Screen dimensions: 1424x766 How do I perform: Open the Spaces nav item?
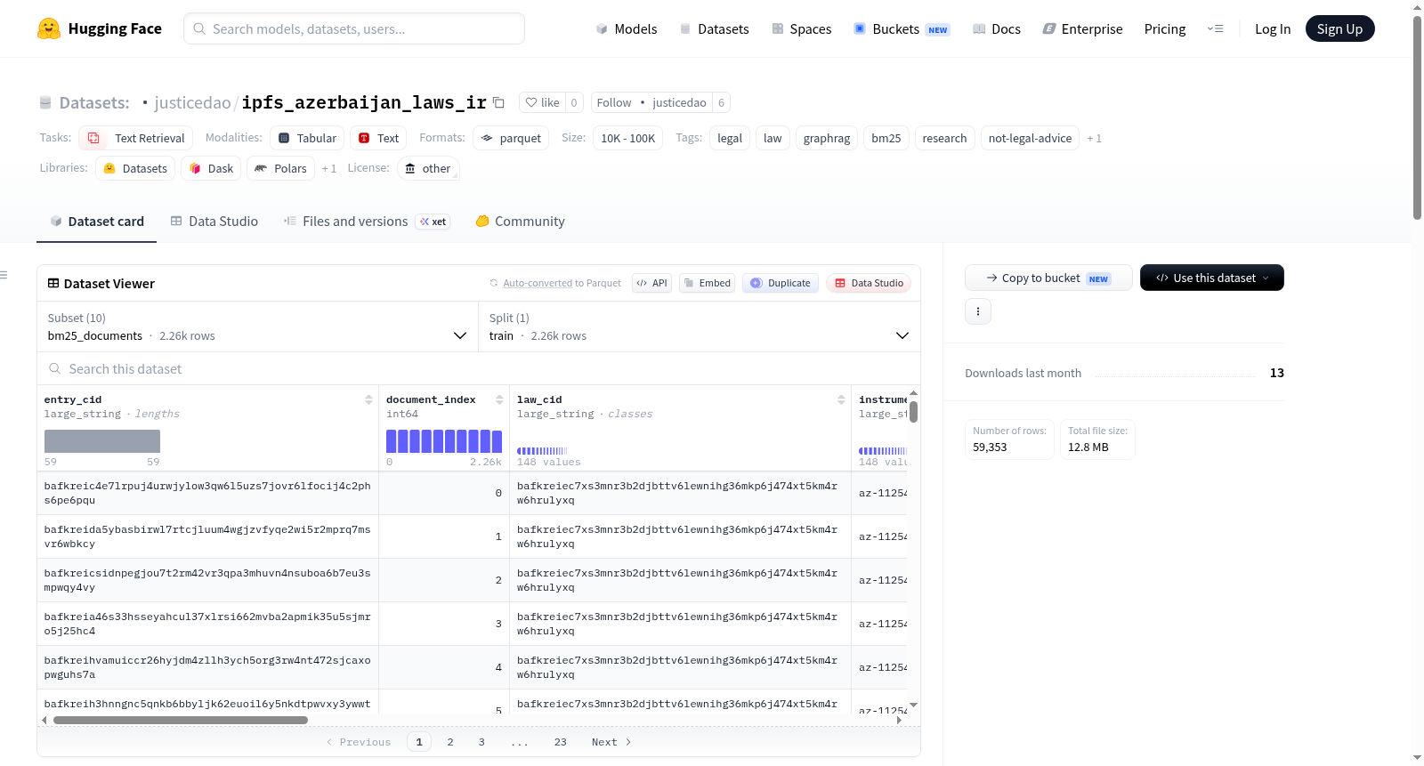[802, 28]
